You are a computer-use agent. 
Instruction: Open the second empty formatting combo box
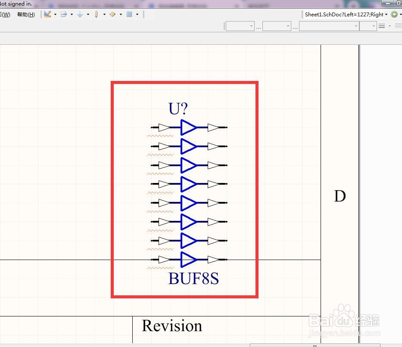[277, 26]
